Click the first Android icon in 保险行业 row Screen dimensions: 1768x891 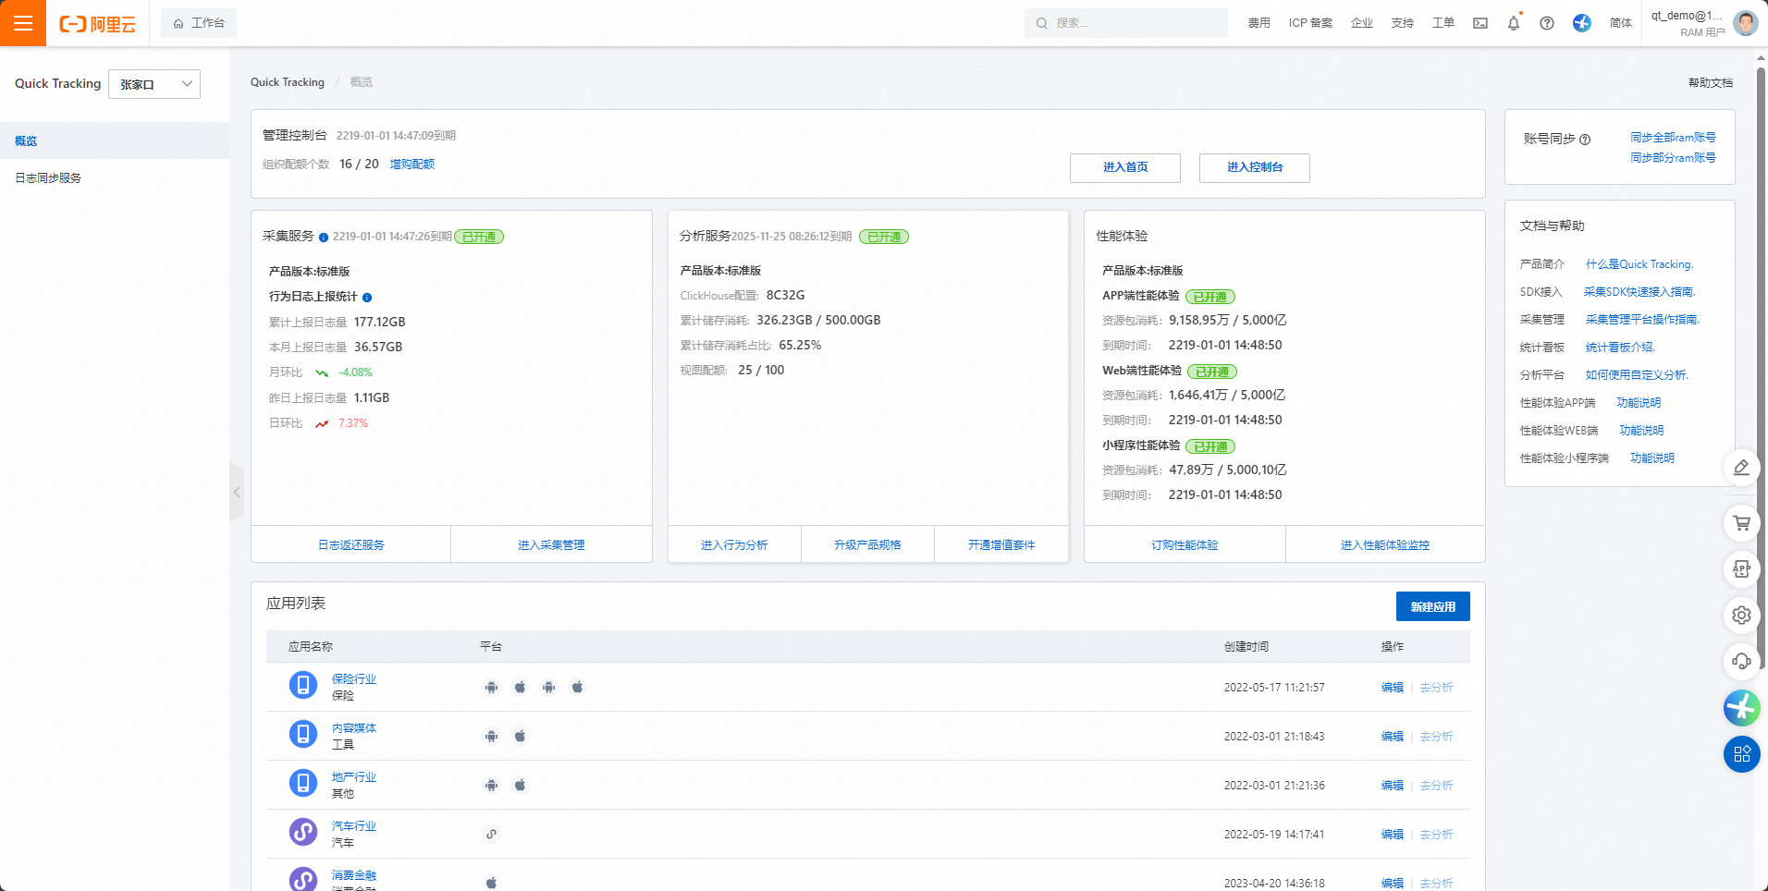click(x=492, y=687)
